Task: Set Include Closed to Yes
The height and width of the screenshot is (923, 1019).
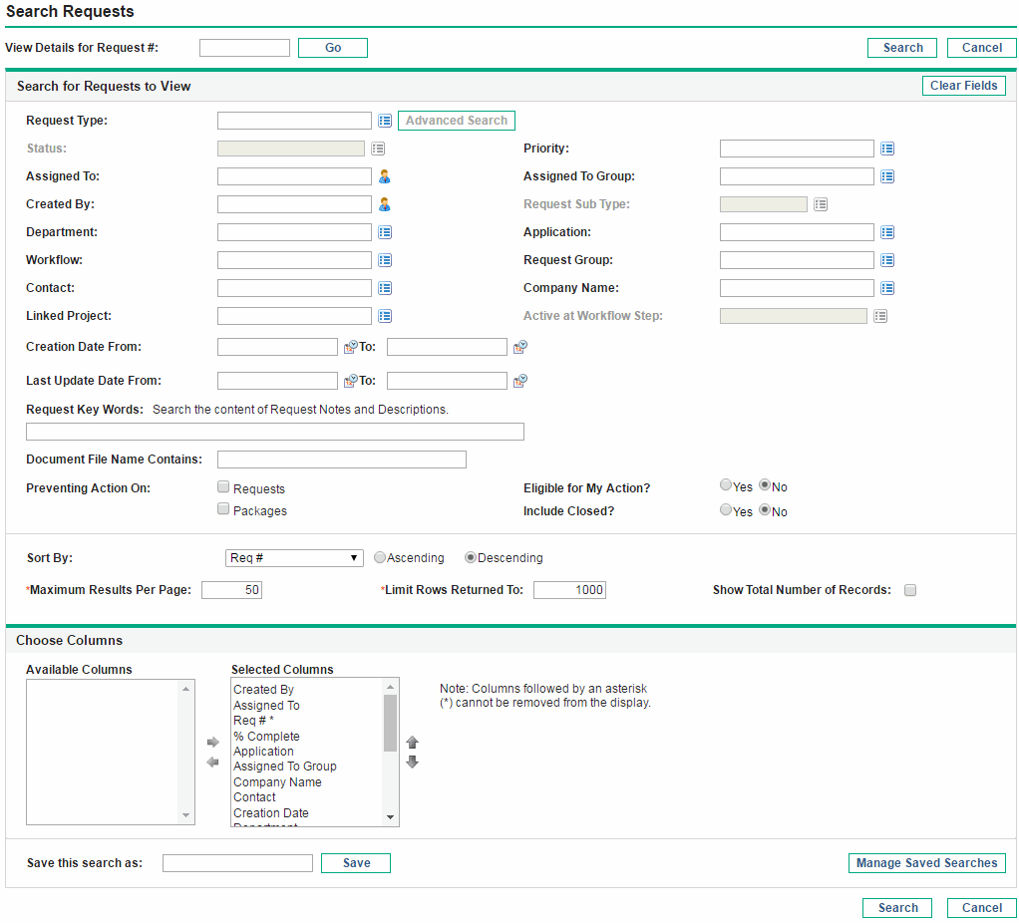Action: click(x=726, y=509)
